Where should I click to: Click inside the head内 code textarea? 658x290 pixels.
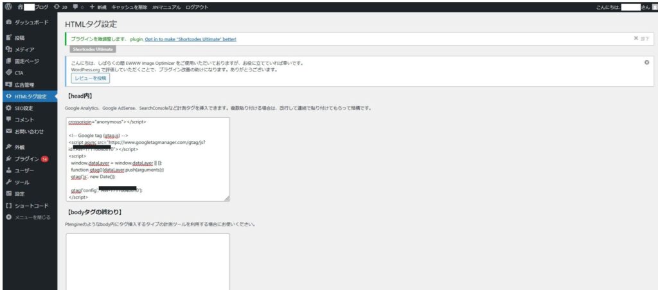148,159
